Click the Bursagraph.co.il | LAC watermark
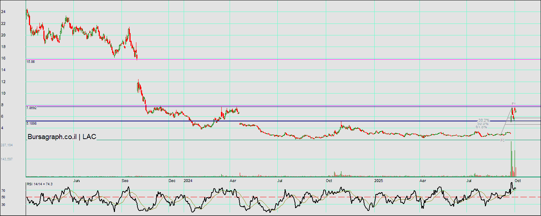541x216 pixels. (62, 137)
